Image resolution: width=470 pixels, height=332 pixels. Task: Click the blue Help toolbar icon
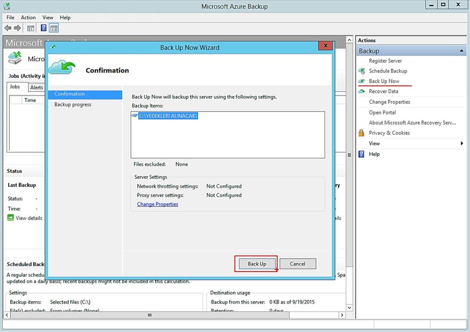point(44,28)
